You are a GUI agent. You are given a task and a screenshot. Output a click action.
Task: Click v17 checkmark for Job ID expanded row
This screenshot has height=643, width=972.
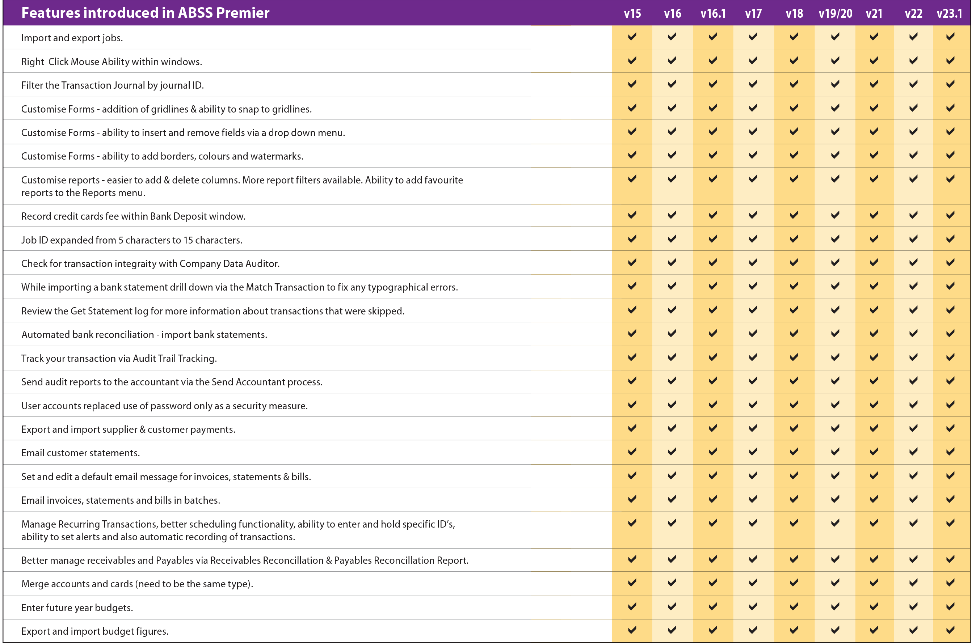click(x=753, y=239)
